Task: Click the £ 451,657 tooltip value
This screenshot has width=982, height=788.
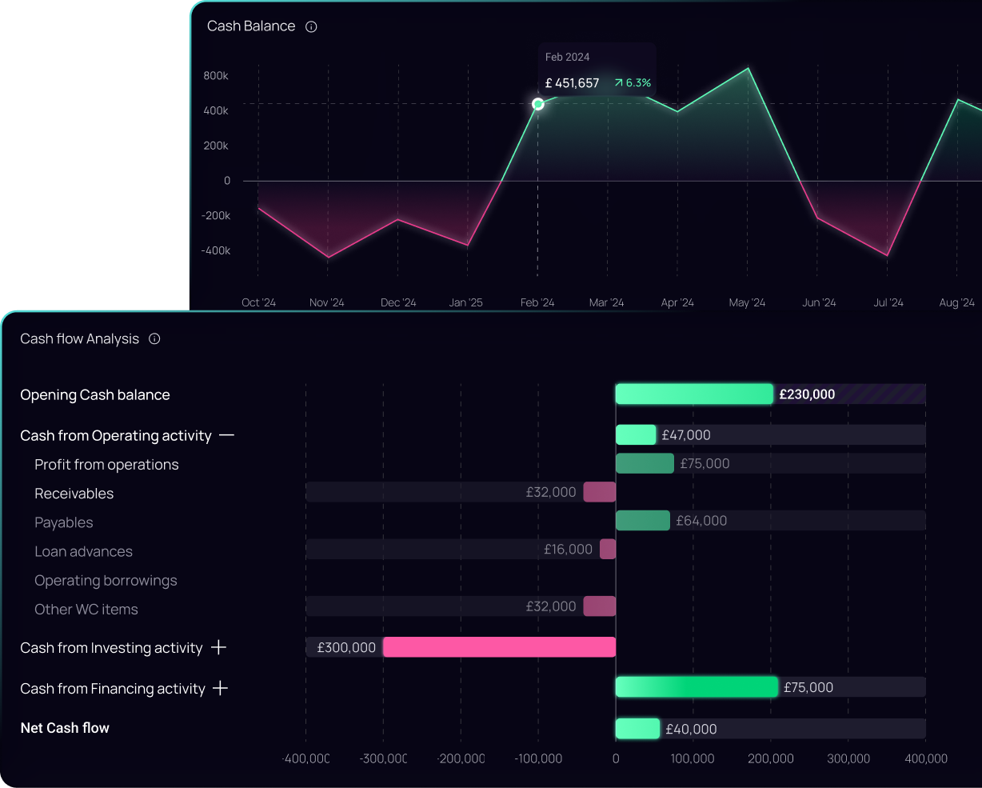Action: pos(572,82)
